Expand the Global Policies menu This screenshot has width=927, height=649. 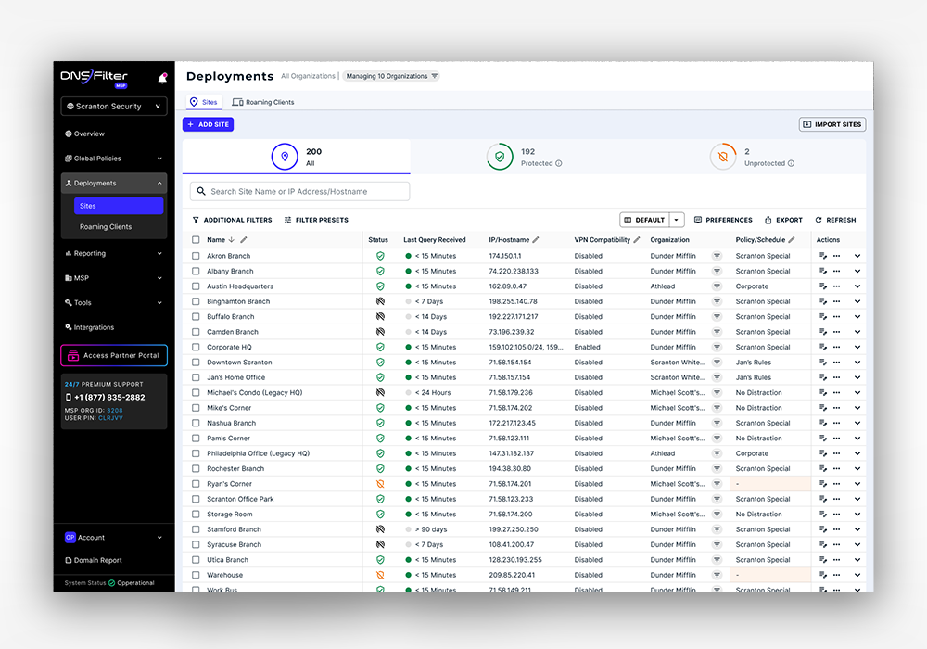(114, 159)
